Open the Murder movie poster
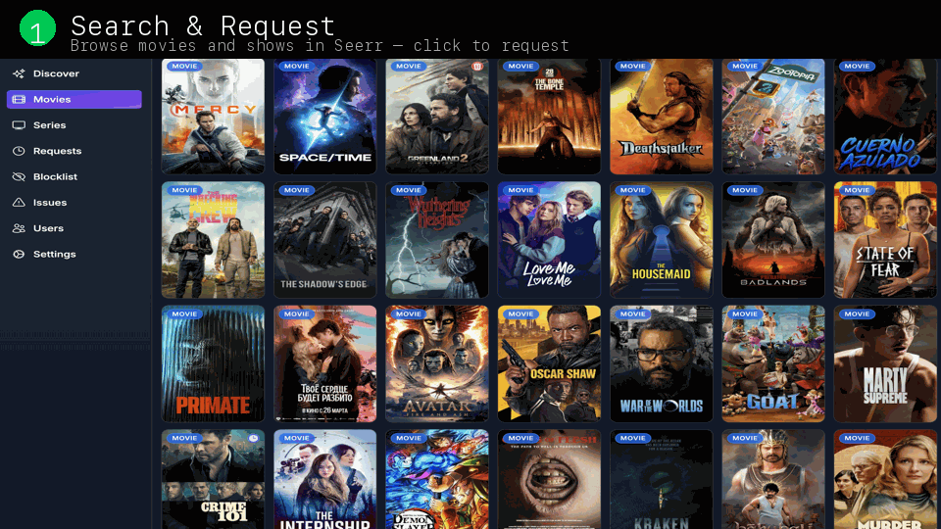Screen dimensions: 941x529 point(885,479)
